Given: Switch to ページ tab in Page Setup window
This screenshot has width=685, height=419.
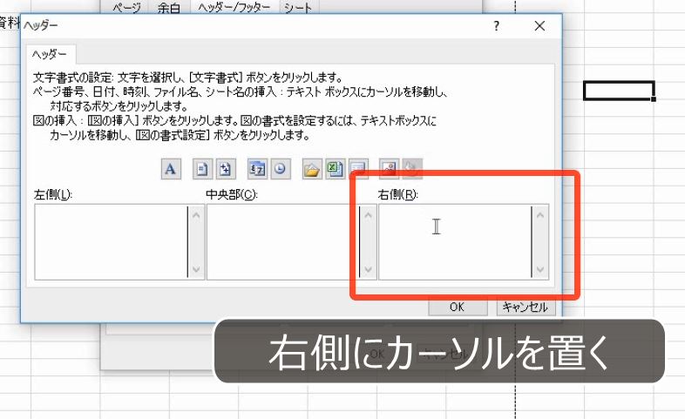Looking at the screenshot, I should point(126,8).
